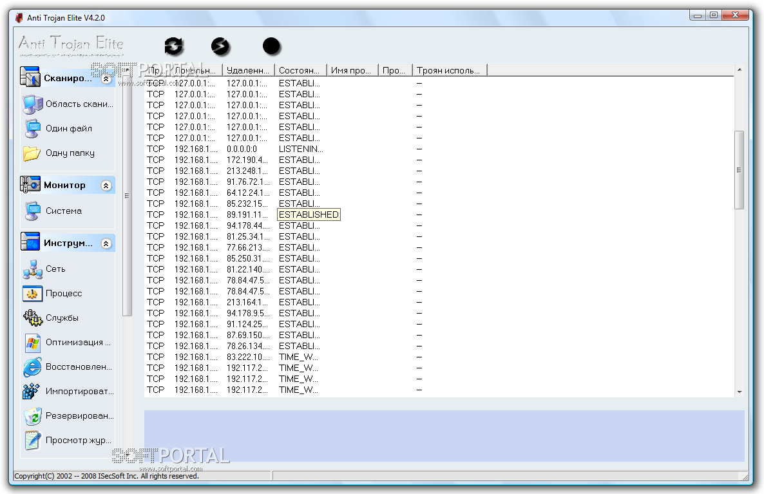Viewport: 764px width, 494px height.
Task: Click the refresh arrows toolbar icon
Action: tap(173, 46)
